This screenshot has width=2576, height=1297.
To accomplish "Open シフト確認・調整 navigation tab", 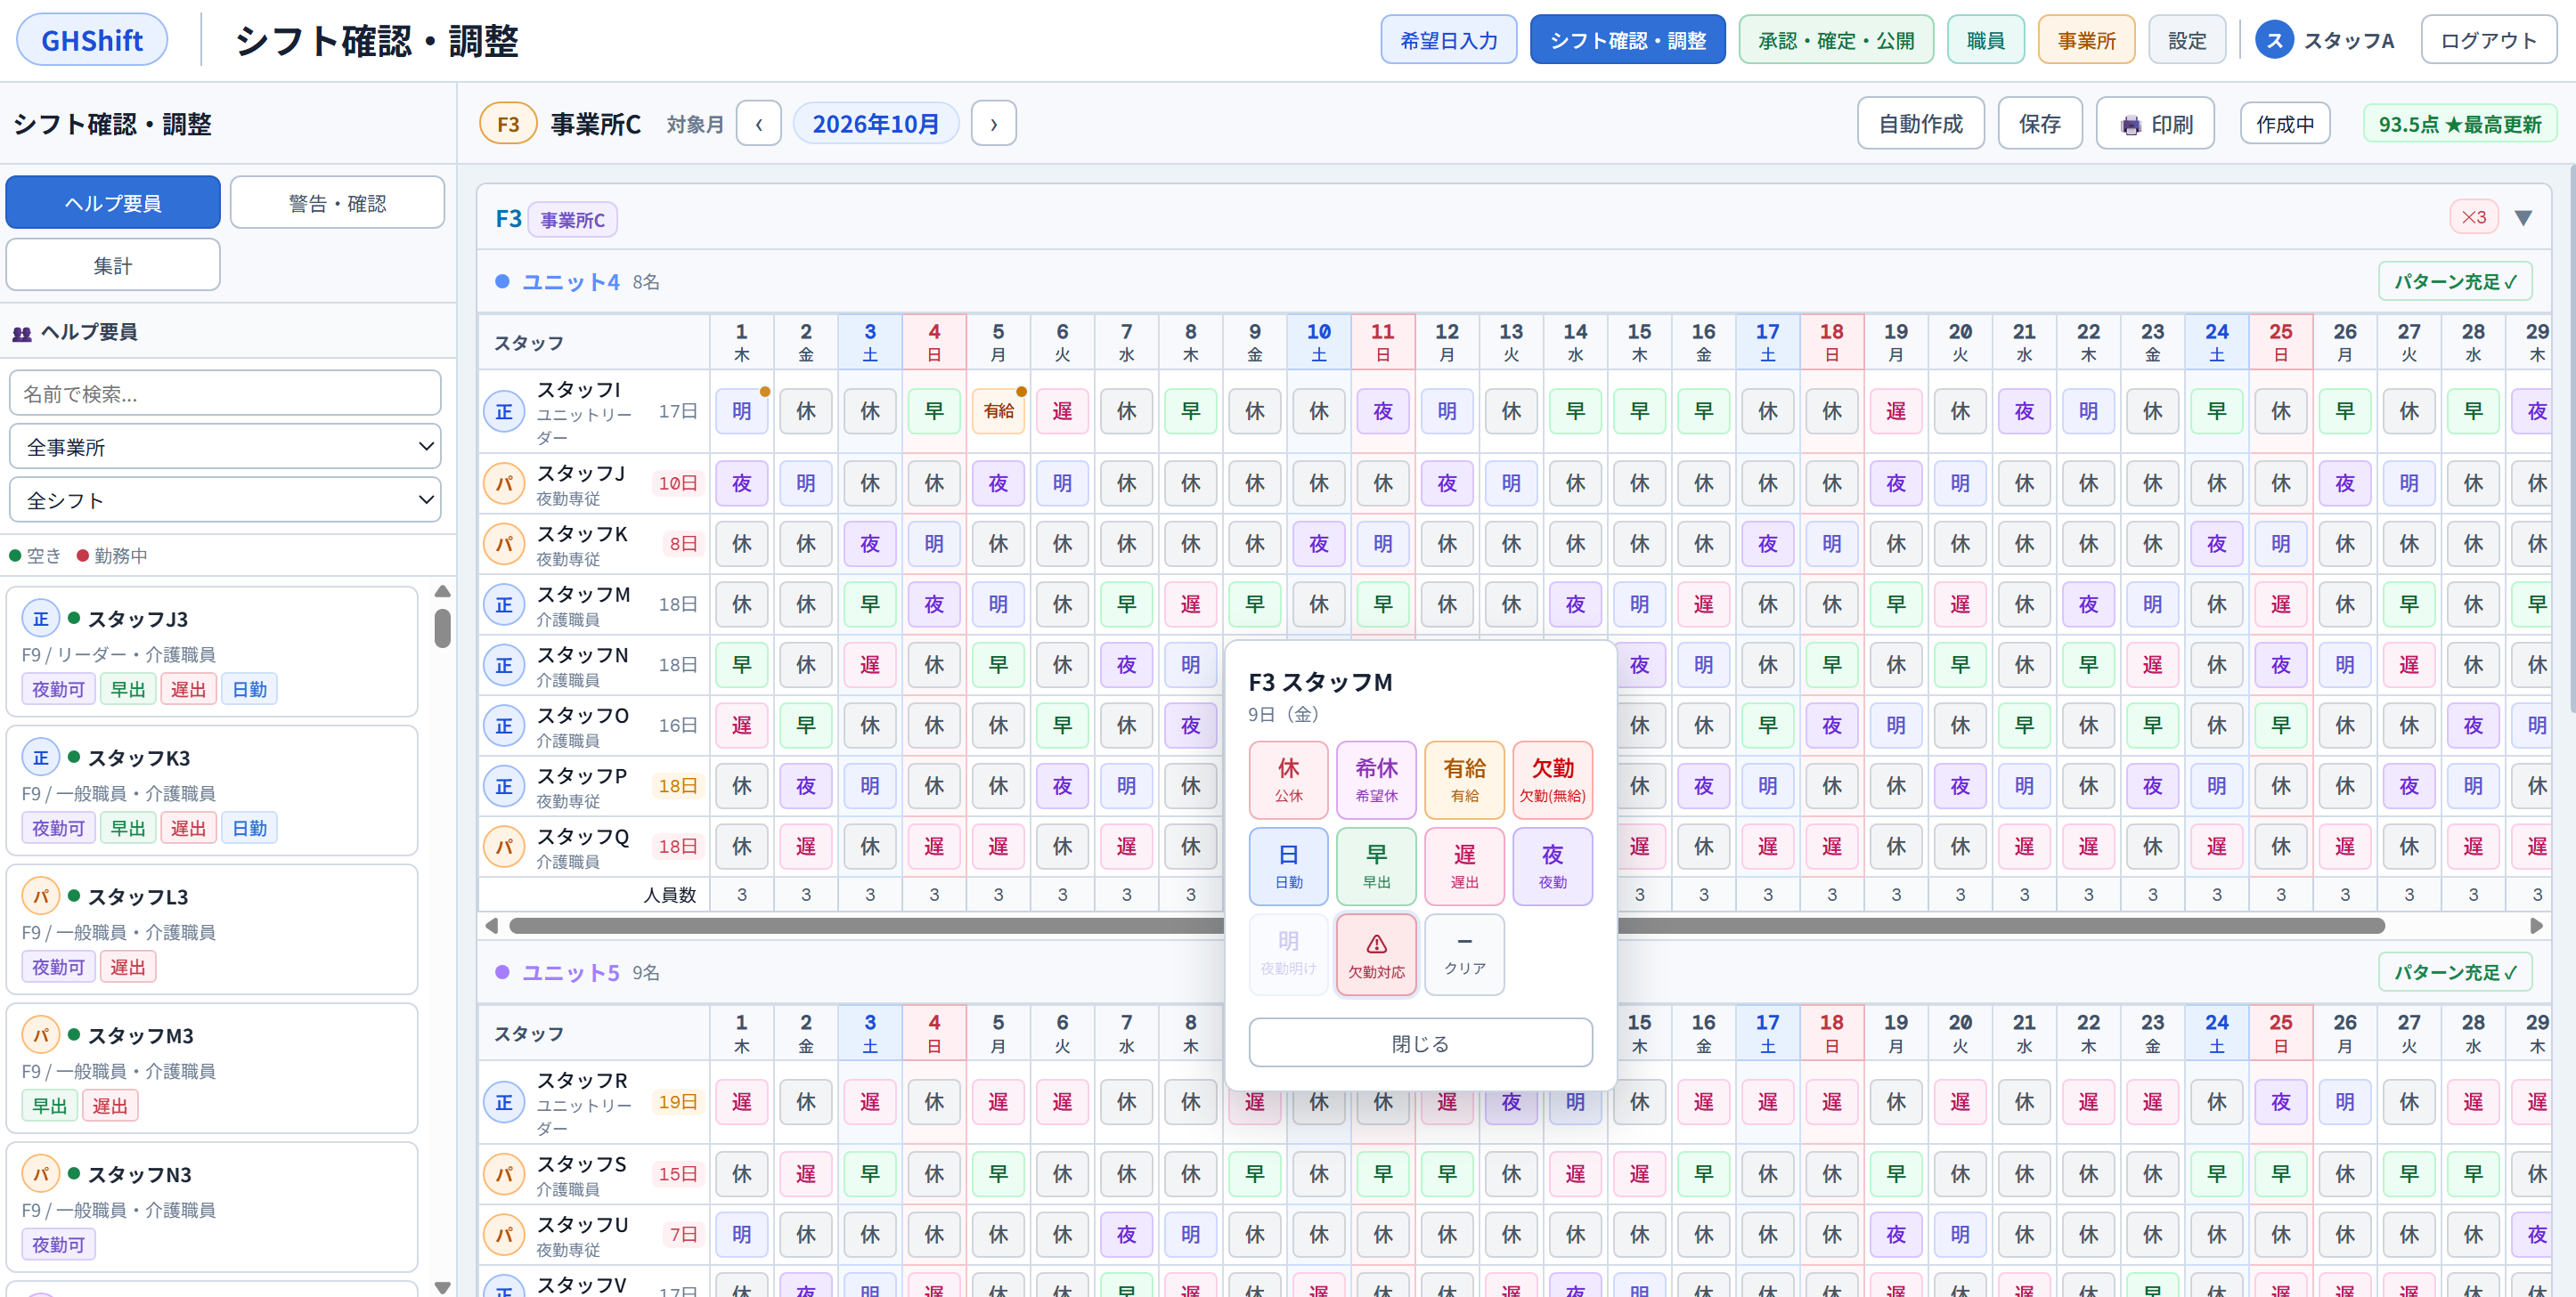I will [1627, 40].
